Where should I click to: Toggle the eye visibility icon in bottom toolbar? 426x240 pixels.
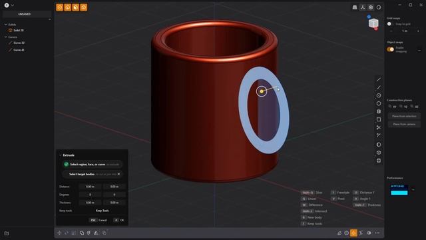pos(369,233)
